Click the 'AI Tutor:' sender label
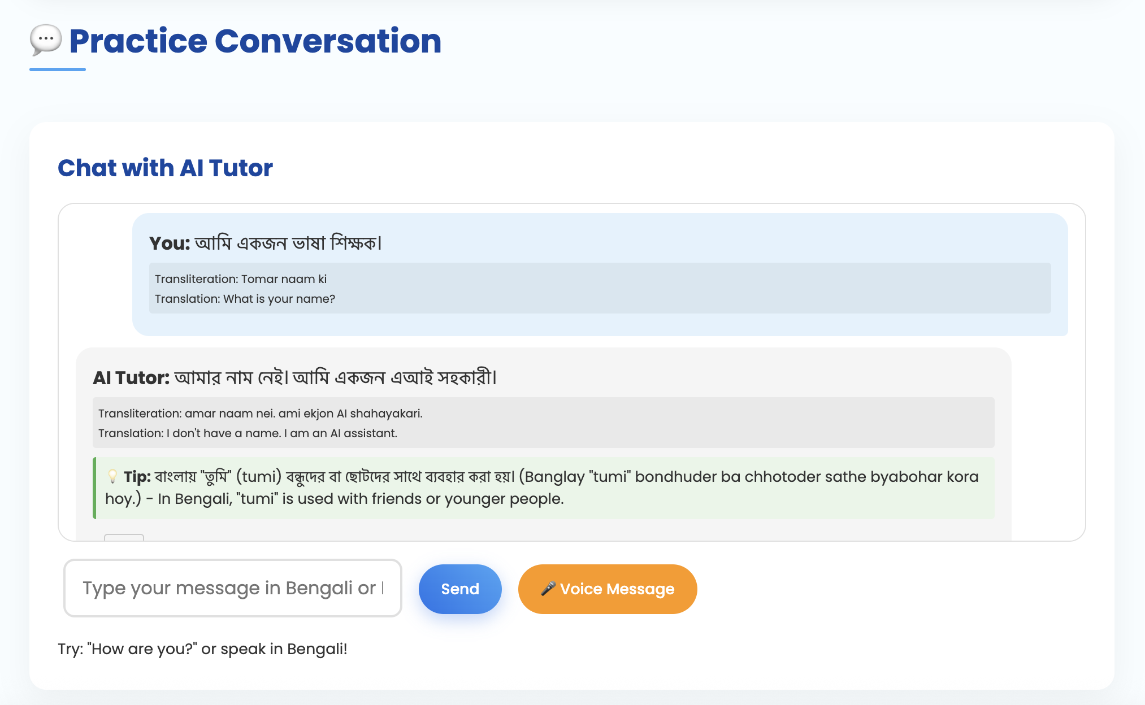Image resolution: width=1145 pixels, height=705 pixels. coord(131,377)
